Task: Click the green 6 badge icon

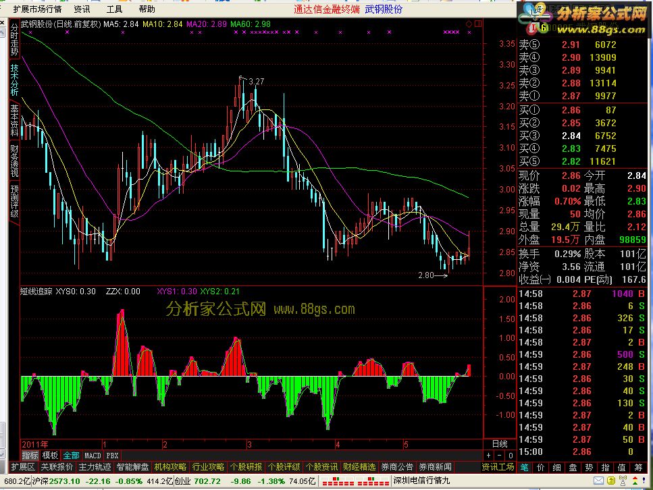Action: 544,28
